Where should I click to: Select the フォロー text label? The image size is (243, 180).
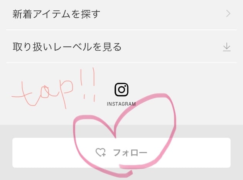(130, 153)
